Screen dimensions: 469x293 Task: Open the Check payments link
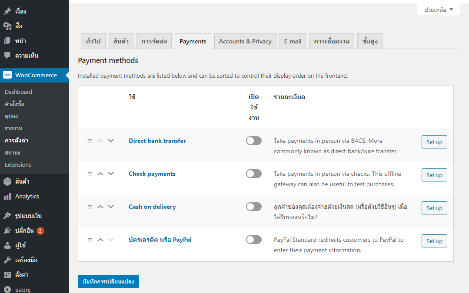(x=152, y=174)
